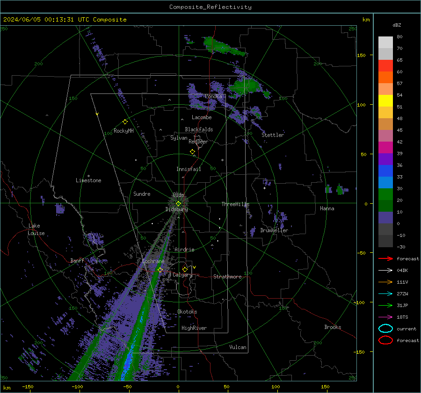Click the Sundre town label
Image resolution: width=421 pixels, height=393 pixels.
tap(142, 193)
